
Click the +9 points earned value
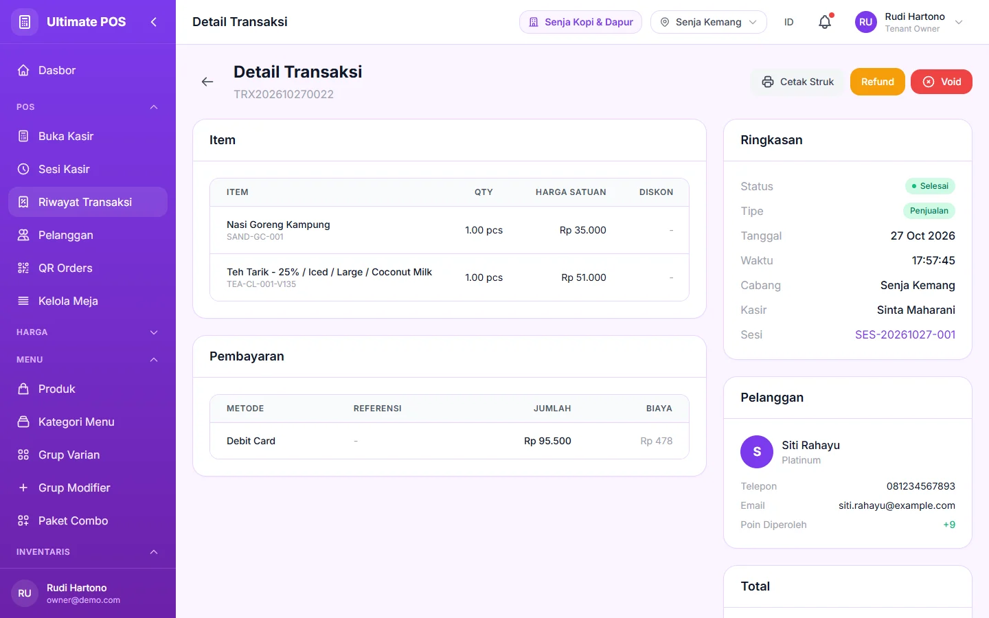click(x=949, y=525)
